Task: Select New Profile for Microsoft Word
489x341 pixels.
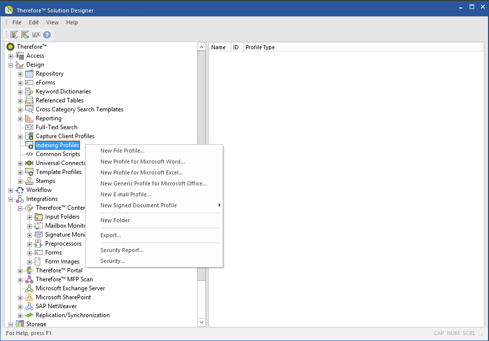Action: [154, 162]
